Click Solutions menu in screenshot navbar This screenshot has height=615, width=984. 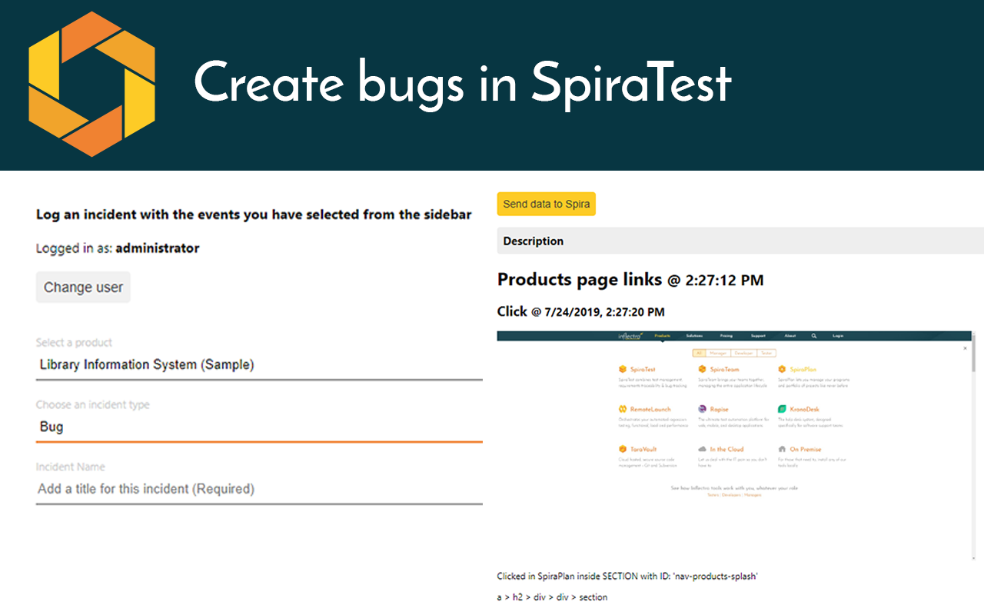tap(694, 336)
